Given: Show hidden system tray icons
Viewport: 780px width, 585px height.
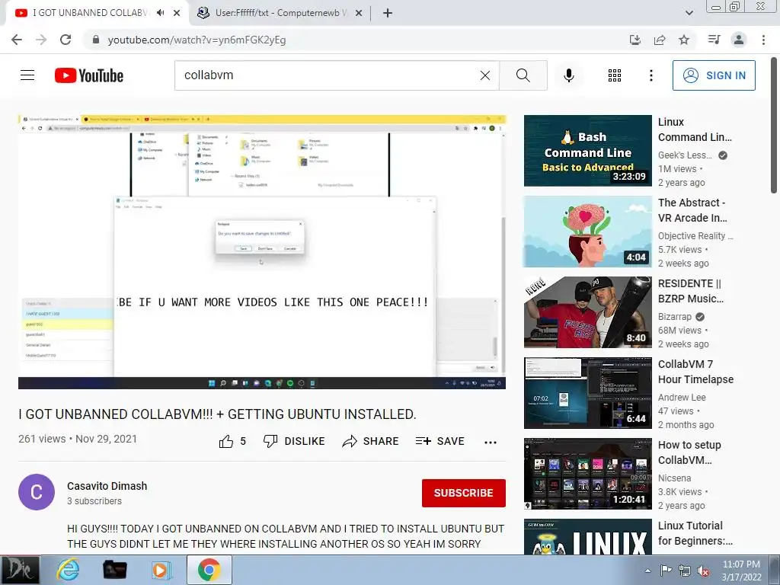Looking at the screenshot, I should click(x=647, y=571).
